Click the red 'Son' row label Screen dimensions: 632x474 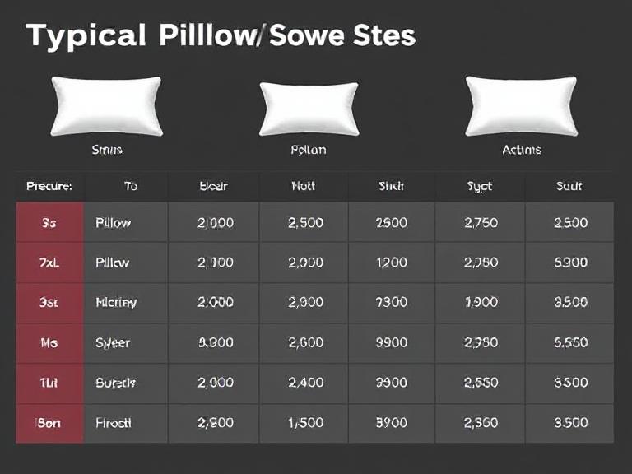[49, 423]
